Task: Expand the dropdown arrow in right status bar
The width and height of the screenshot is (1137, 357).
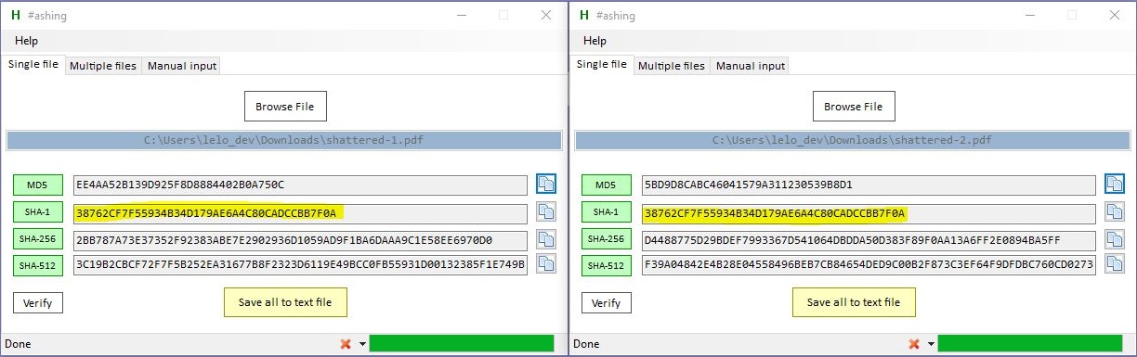Action: pos(930,344)
